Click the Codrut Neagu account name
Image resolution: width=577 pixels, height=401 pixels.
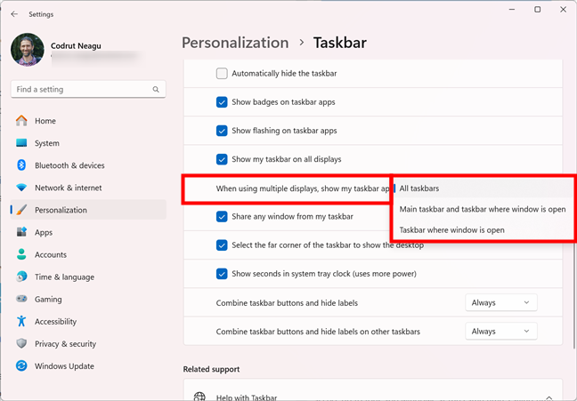[x=76, y=46]
